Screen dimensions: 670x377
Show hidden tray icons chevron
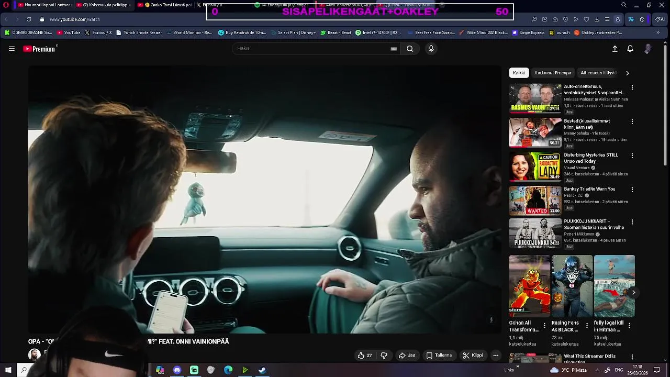tap(598, 370)
